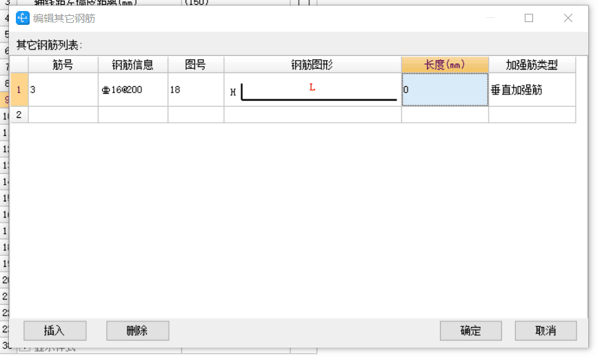This screenshot has width=602, height=360.
Task: Click the length input cell showing 0
Action: coord(445,90)
